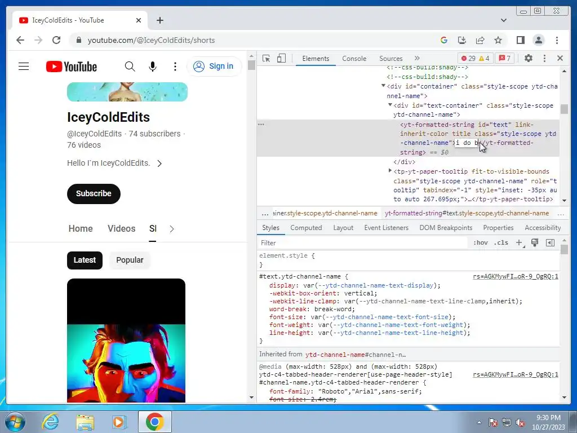This screenshot has height=433, width=577.
Task: Open YouTube guide hamburger menu
Action: pyautogui.click(x=24, y=67)
